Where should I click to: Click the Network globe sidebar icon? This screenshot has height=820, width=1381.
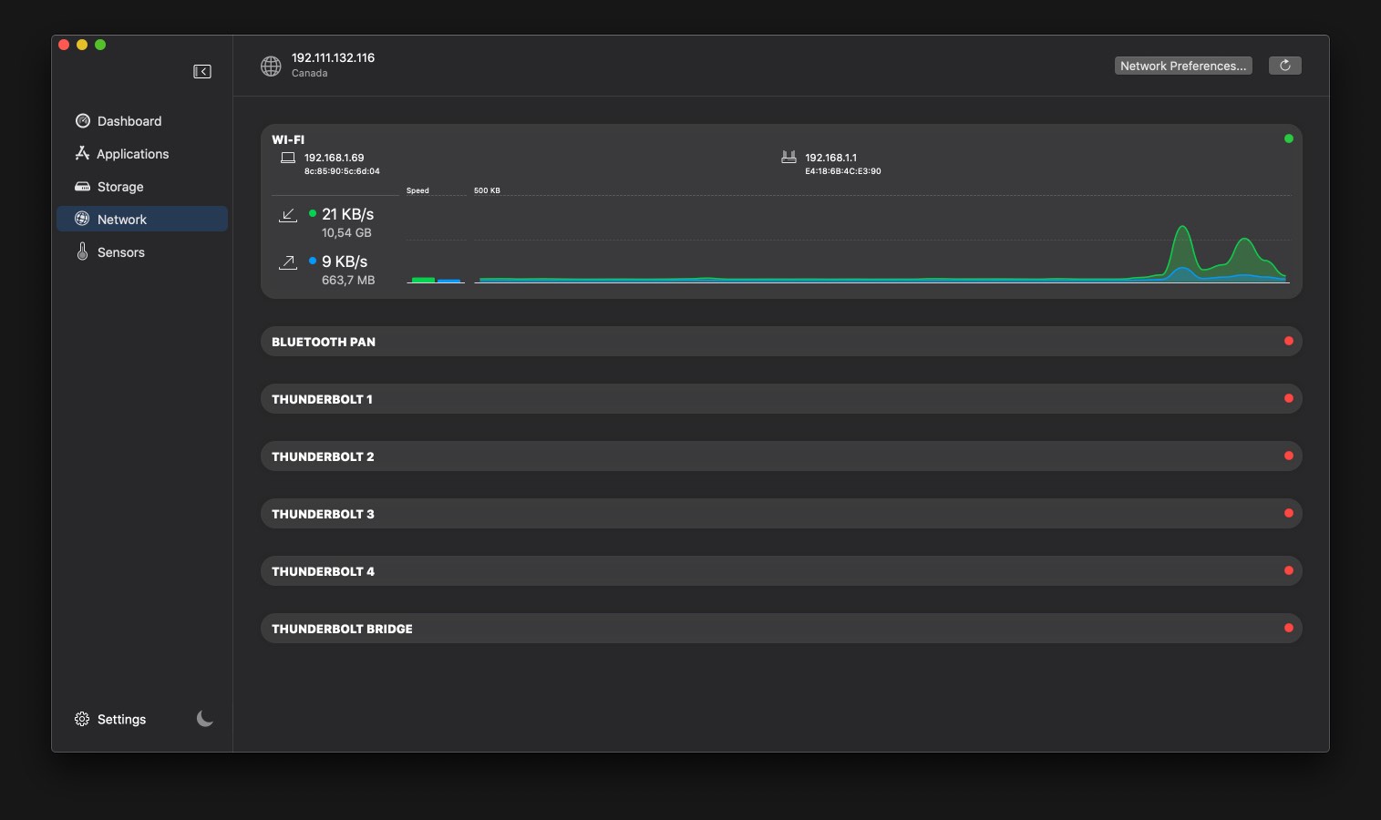click(x=82, y=219)
